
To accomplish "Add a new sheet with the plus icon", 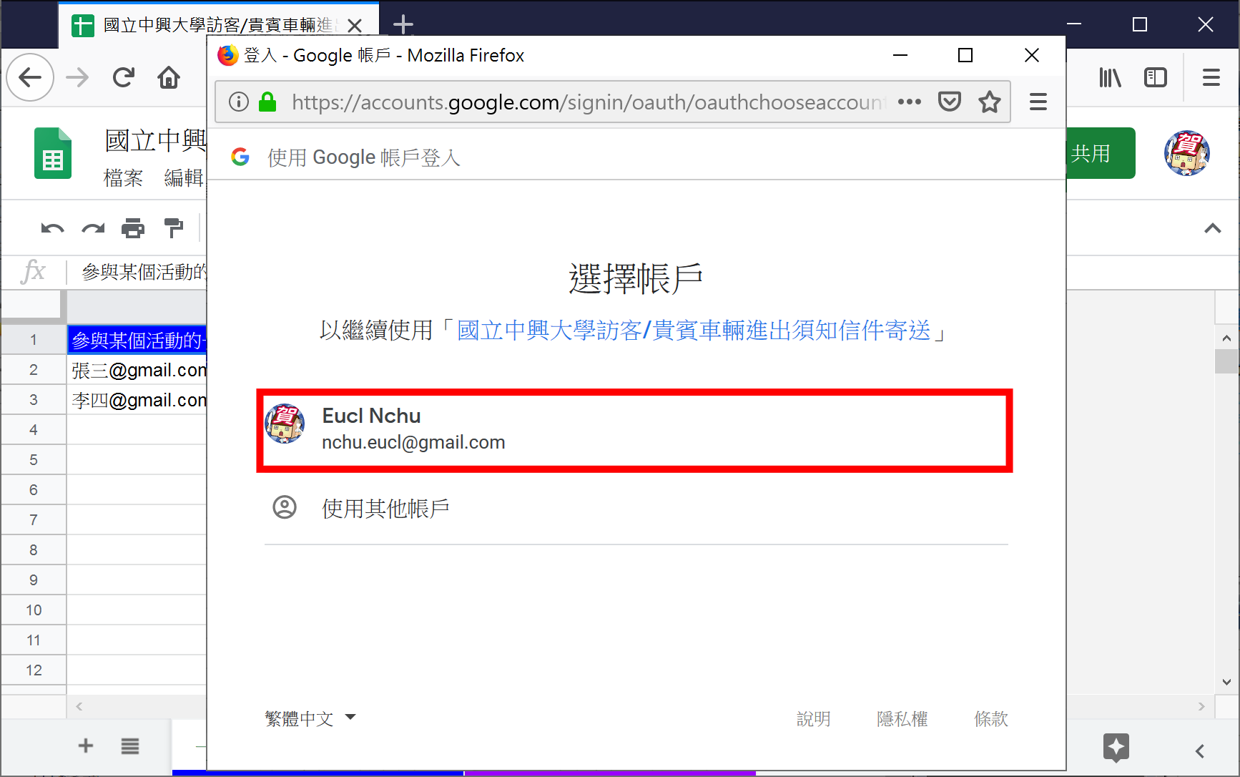I will tap(86, 746).
